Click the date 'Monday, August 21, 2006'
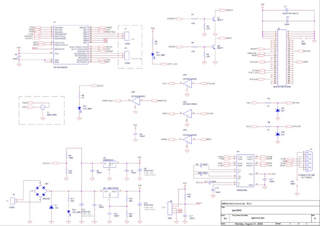 pyautogui.click(x=250, y=224)
